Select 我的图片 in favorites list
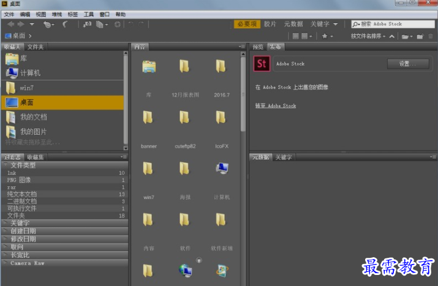 tap(62, 131)
